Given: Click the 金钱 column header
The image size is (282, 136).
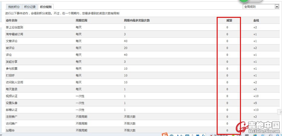Looking at the screenshot, I should point(256,21).
